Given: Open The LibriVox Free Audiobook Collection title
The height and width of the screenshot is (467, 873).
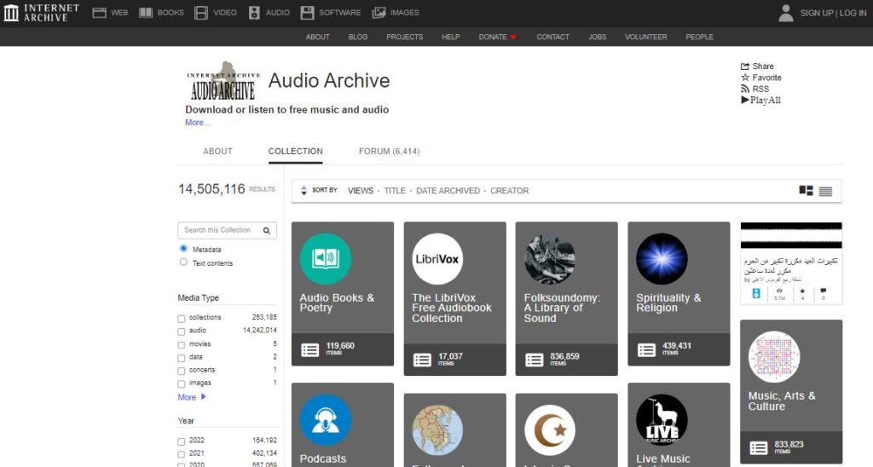Looking at the screenshot, I should [x=452, y=308].
